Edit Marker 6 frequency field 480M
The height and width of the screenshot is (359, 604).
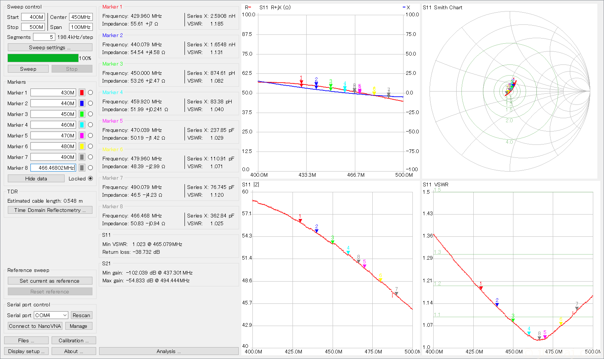(x=53, y=146)
